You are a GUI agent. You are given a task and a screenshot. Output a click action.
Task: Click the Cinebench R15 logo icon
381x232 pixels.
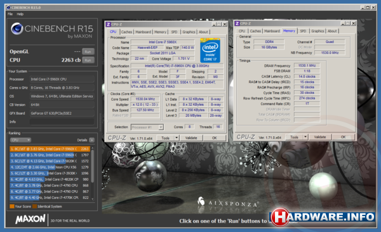coord(17,29)
